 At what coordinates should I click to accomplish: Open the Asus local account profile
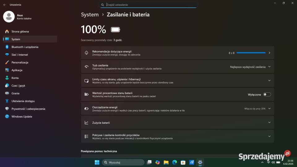point(17,17)
